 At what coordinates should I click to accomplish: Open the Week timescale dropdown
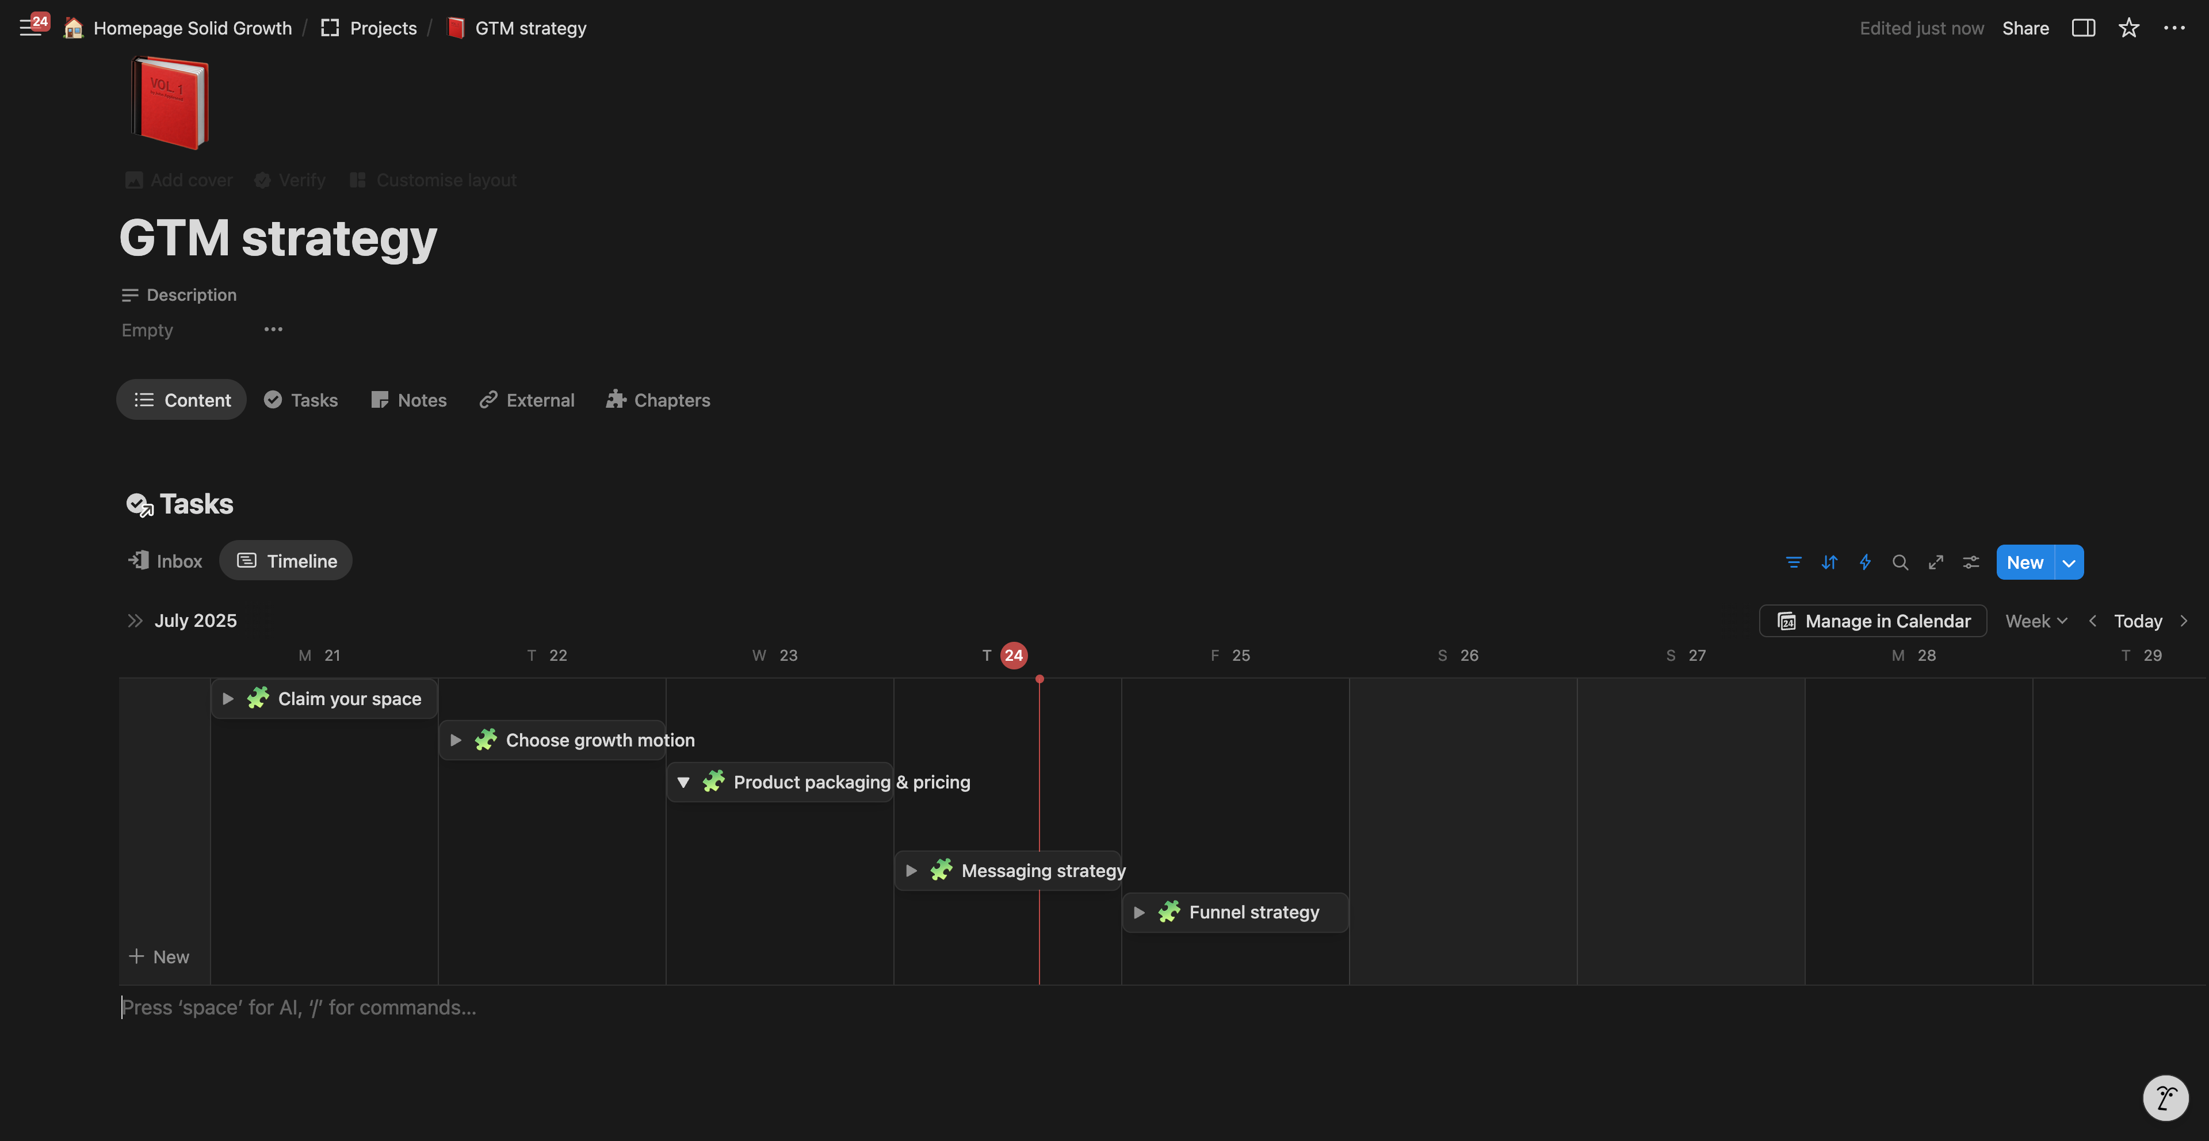point(2036,621)
